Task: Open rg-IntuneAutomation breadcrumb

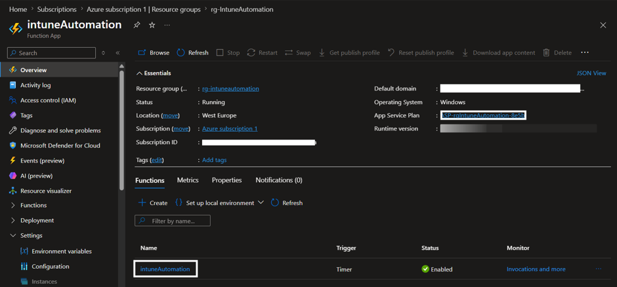Action: [242, 9]
